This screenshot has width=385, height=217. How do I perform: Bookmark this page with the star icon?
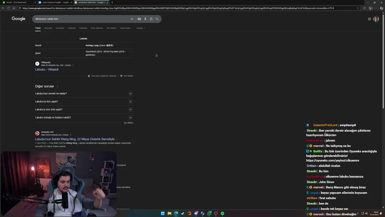(x=358, y=8)
